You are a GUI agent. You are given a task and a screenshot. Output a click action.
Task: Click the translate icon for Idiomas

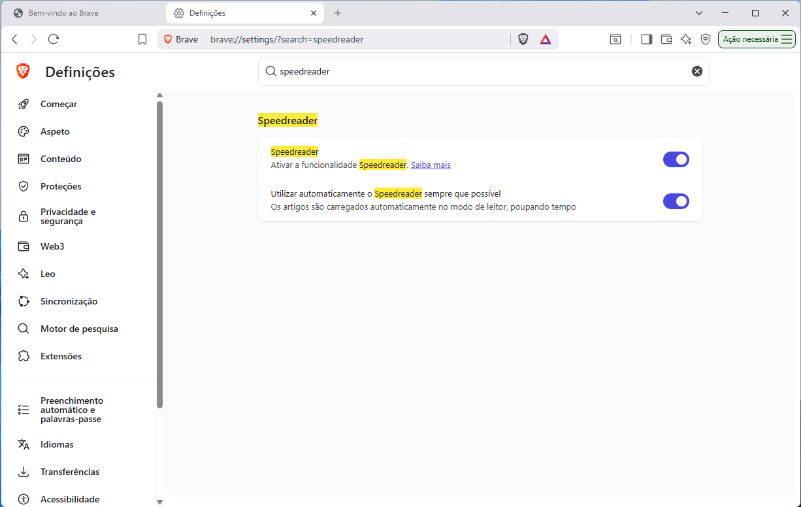[24, 444]
